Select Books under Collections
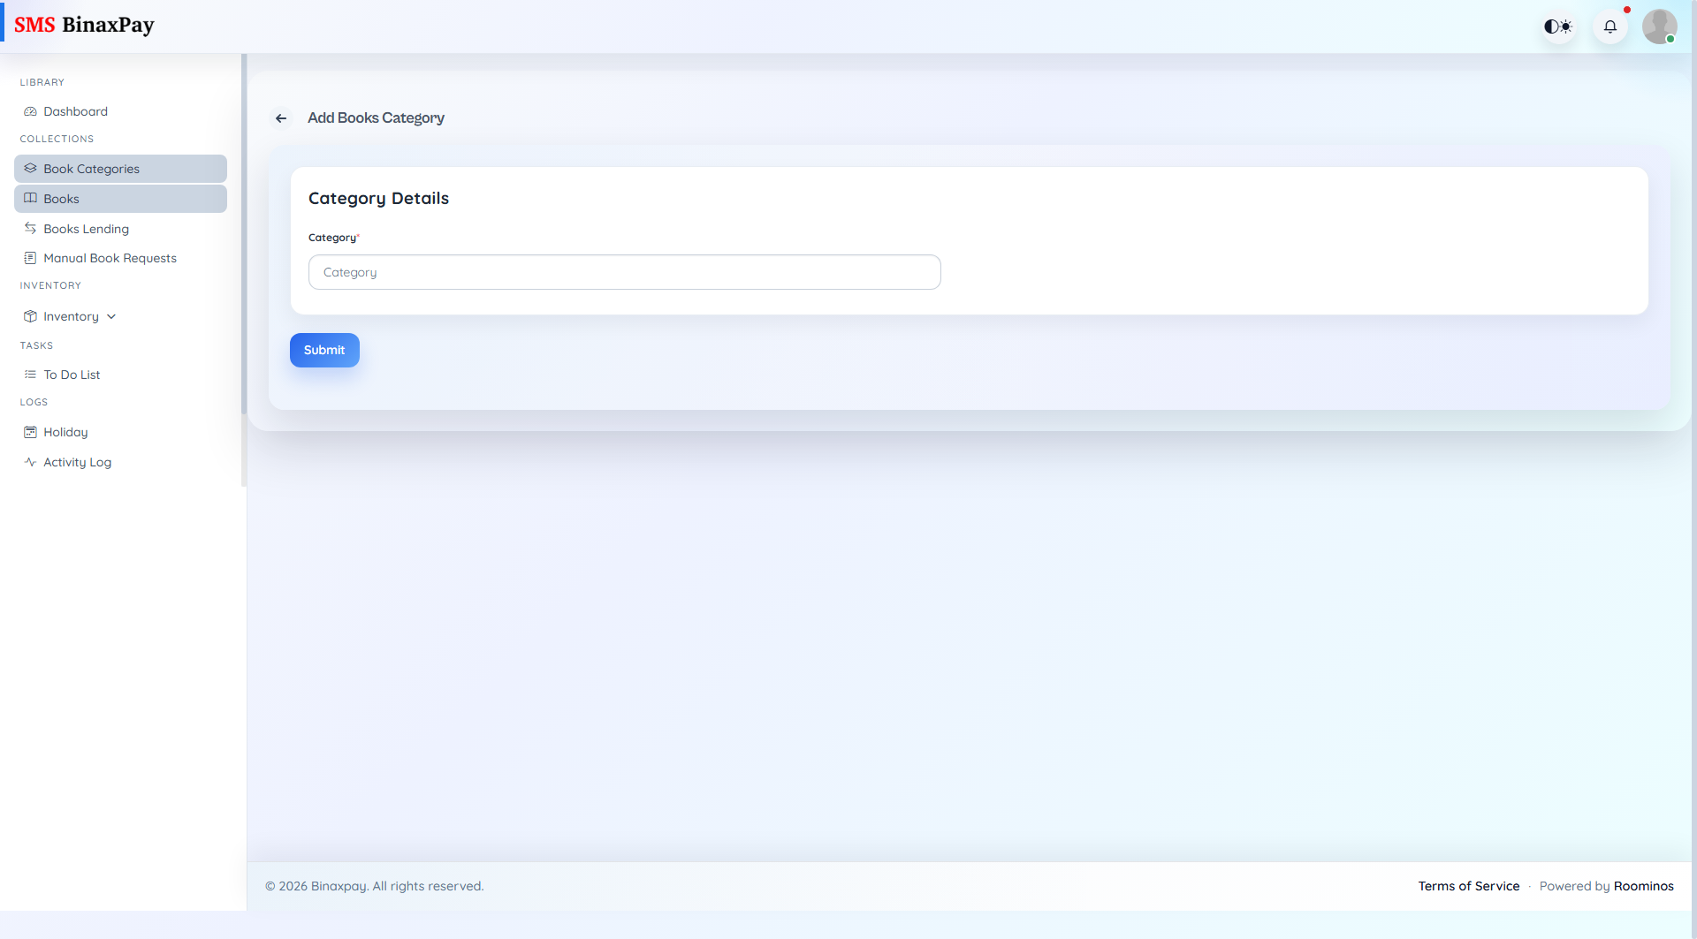Image resolution: width=1697 pixels, height=939 pixels. (x=61, y=198)
